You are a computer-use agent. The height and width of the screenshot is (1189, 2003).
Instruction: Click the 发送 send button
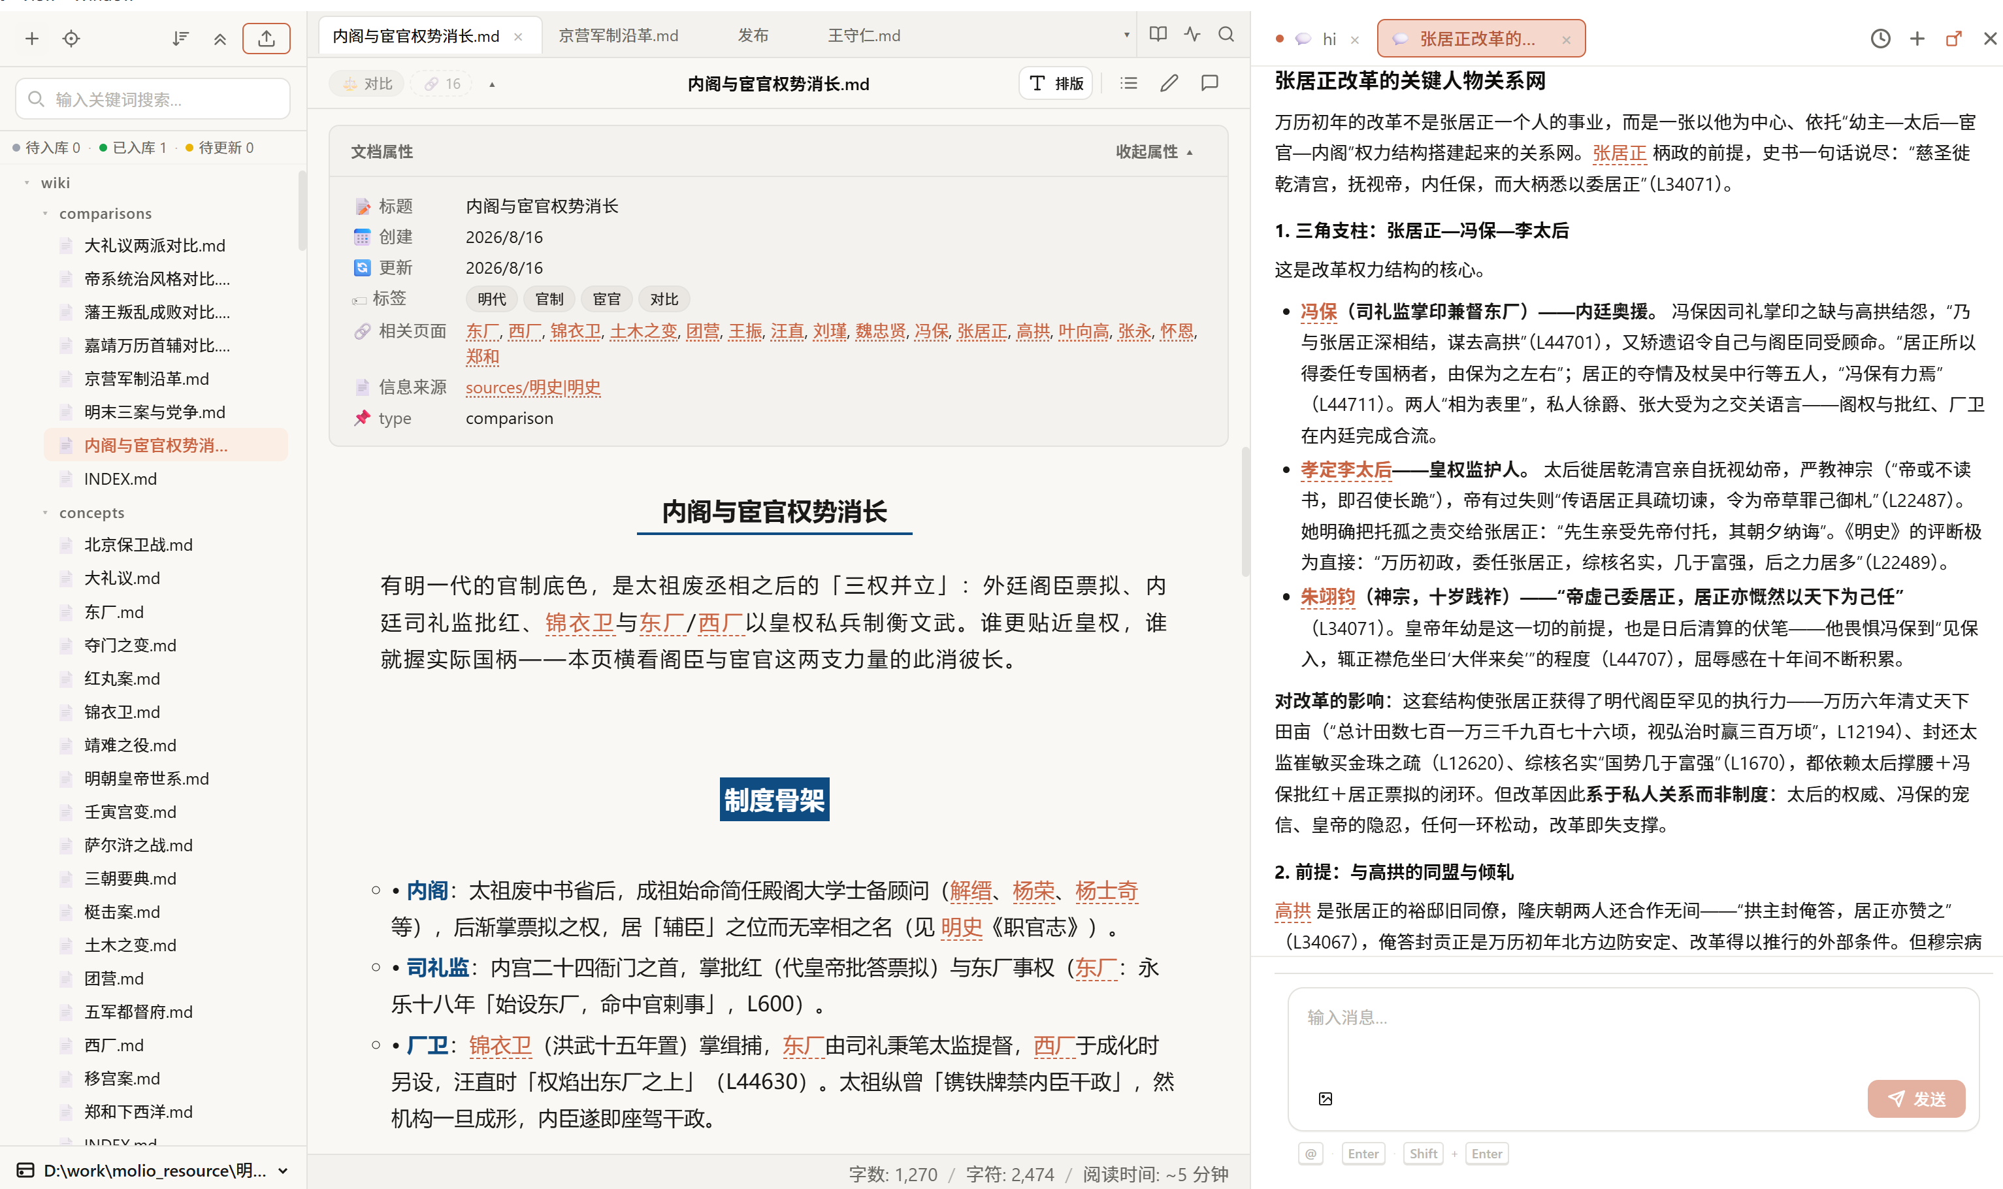(x=1915, y=1098)
